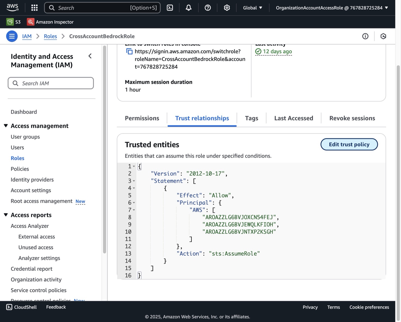The image size is (401, 322).
Task: Open the services grid menu
Action: 34,8
